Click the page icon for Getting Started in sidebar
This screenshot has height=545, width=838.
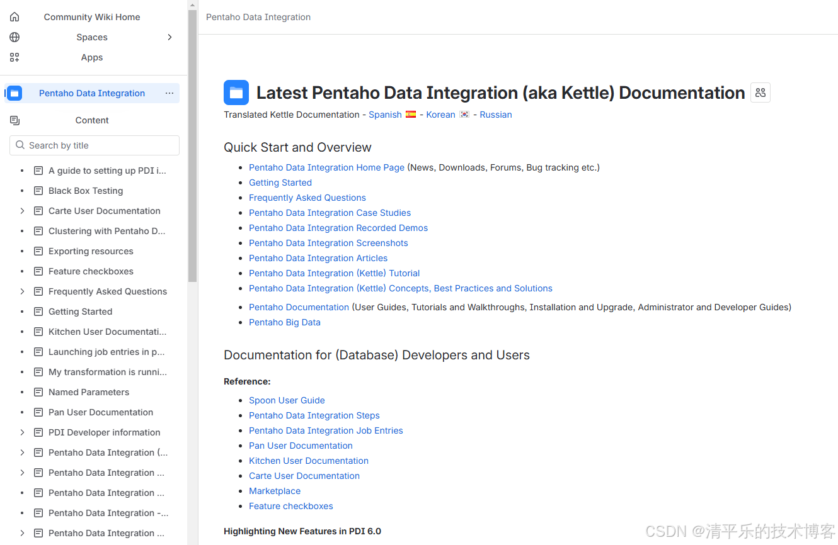coord(38,312)
